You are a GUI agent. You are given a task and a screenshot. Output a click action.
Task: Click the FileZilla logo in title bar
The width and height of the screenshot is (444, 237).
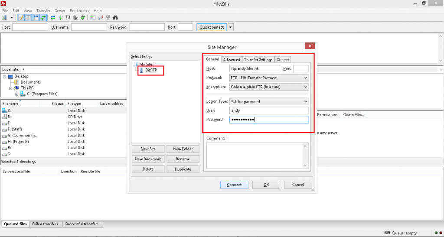click(3, 3)
